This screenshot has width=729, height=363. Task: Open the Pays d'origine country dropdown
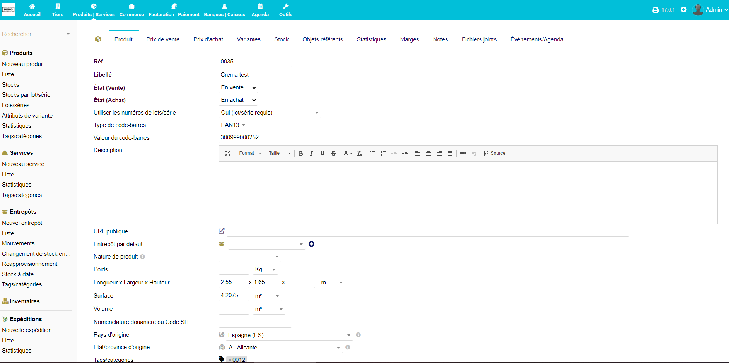click(288, 335)
